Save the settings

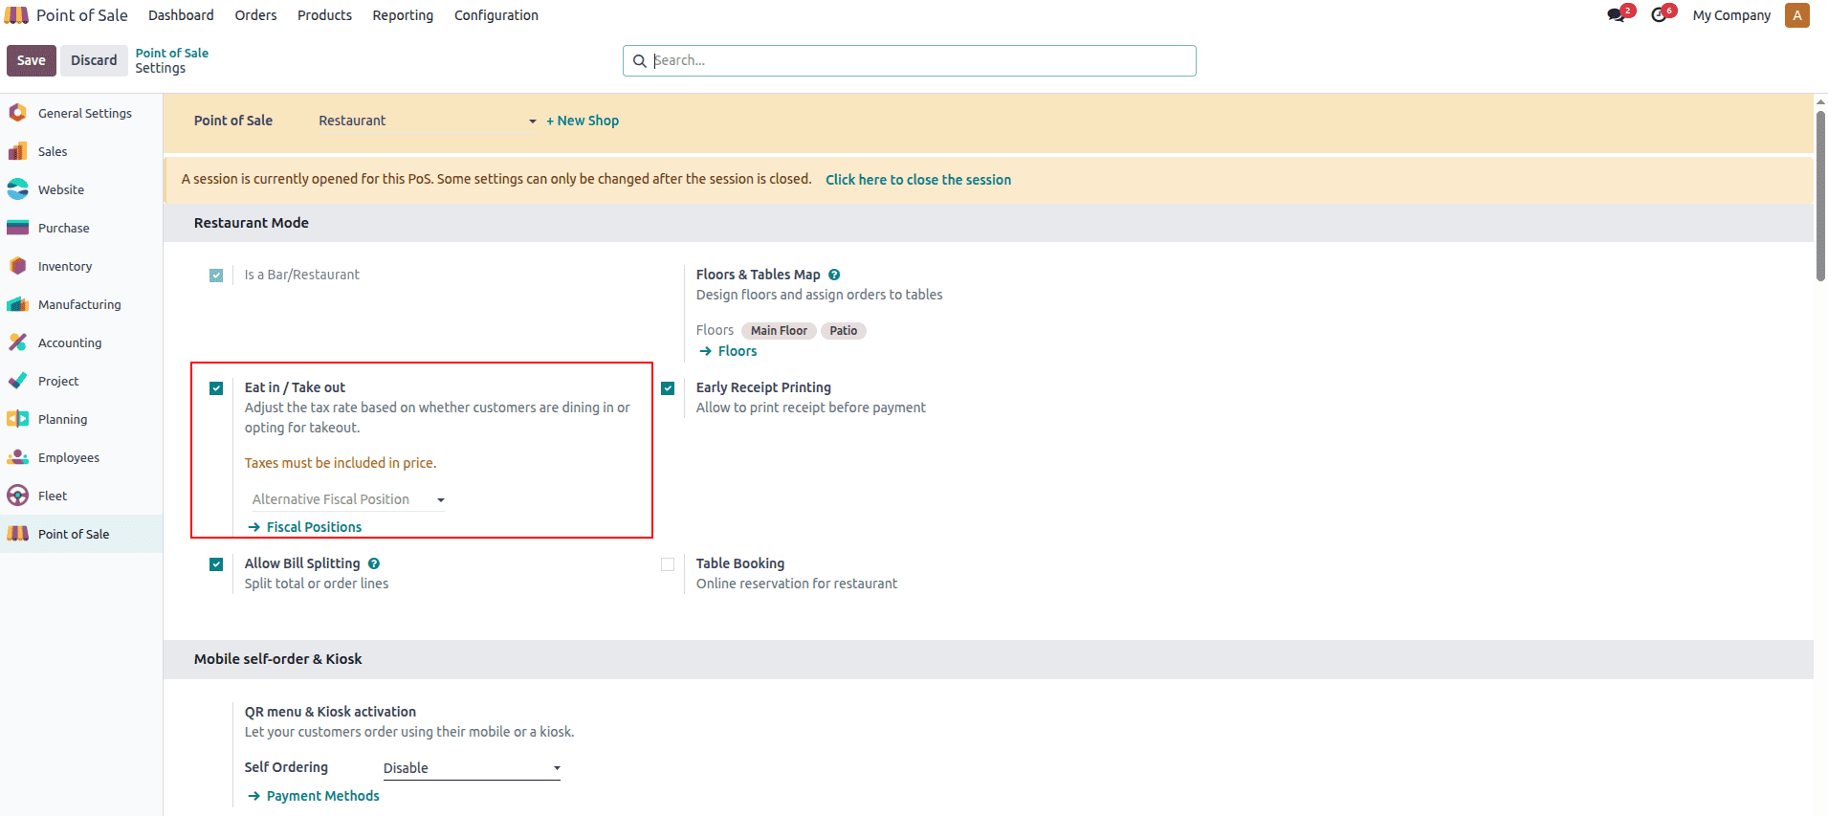pyautogui.click(x=32, y=60)
